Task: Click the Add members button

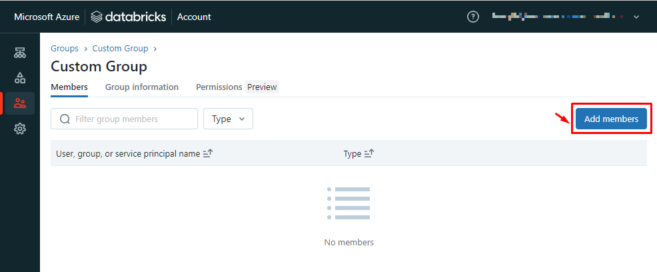Action: point(611,119)
